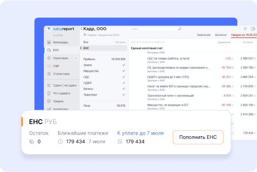
Task: Select the Транспорт row
Action: pos(104,95)
